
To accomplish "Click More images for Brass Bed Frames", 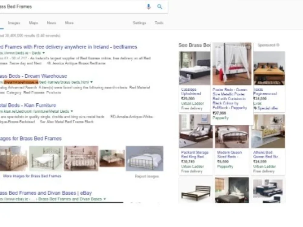I will click(x=32, y=176).
